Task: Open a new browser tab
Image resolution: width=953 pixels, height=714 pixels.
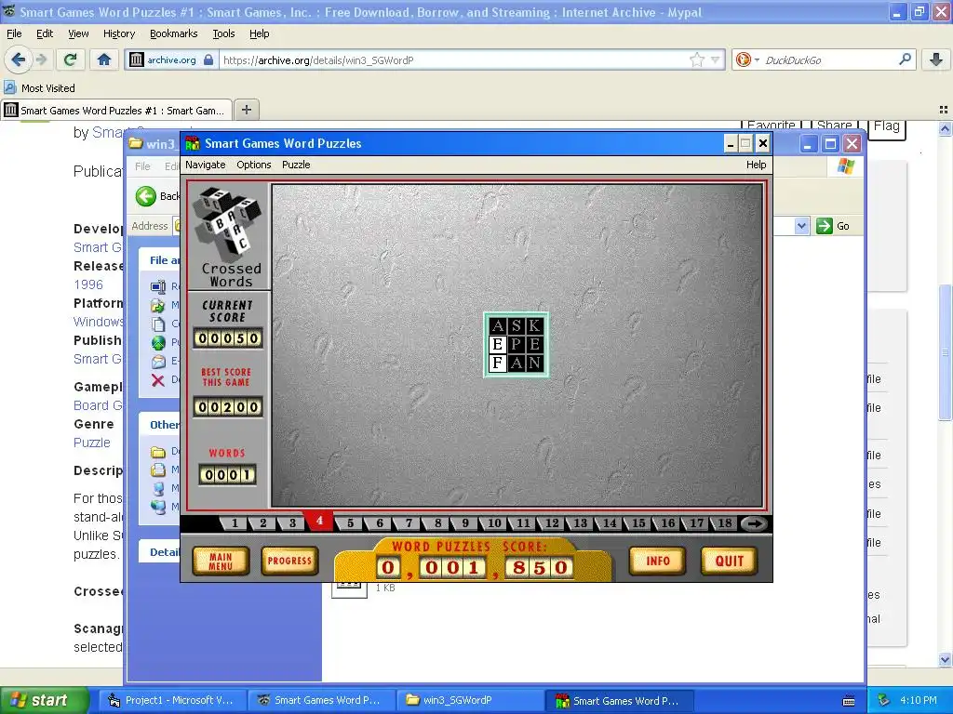Action: click(246, 110)
